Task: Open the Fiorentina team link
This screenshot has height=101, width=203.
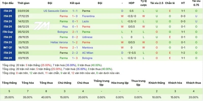Action: pyautogui.click(x=88, y=16)
